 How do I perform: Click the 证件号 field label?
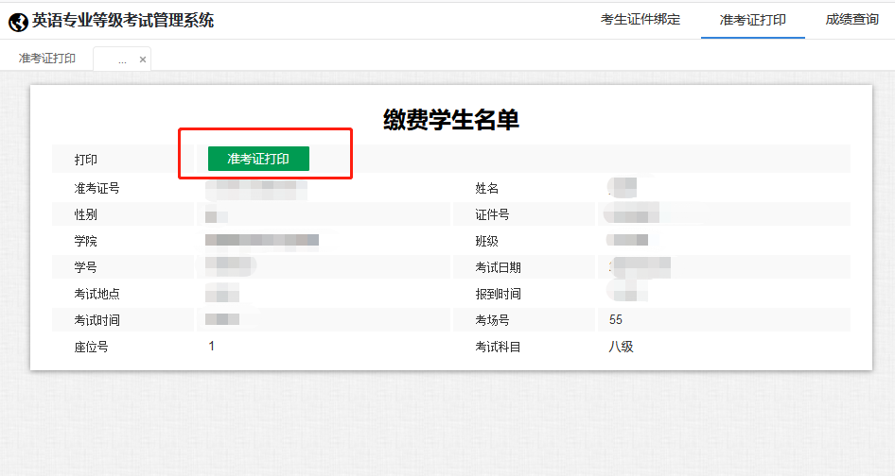492,214
